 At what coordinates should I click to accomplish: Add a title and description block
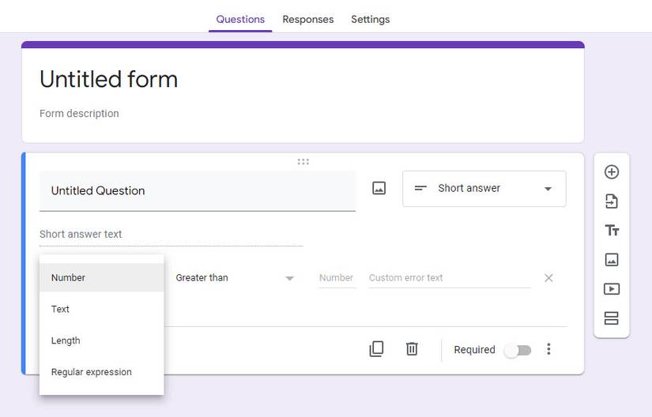[x=612, y=231]
